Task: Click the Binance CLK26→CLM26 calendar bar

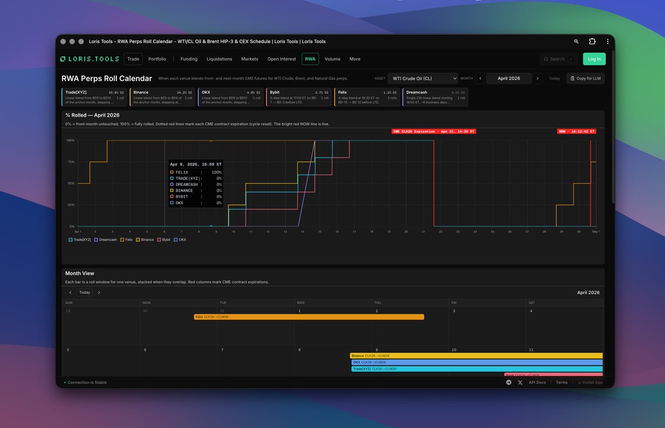Action: pyautogui.click(x=477, y=355)
